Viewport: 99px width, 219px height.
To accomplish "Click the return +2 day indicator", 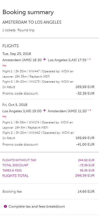I will tap(89, 110).
